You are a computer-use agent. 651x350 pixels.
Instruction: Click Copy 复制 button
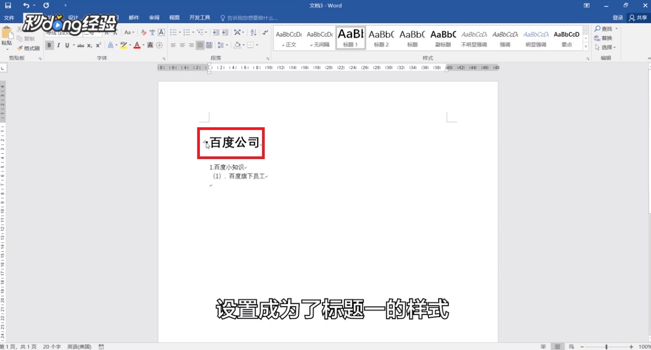(x=26, y=39)
